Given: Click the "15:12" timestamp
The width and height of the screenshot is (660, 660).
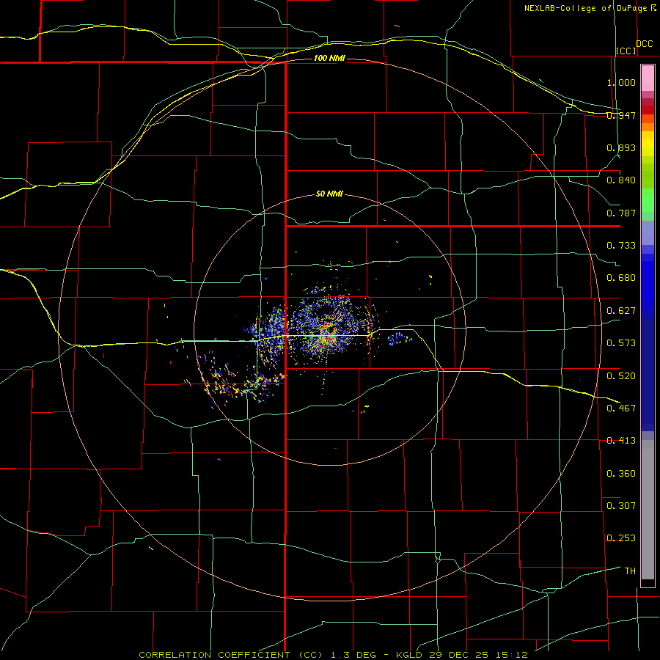Looking at the screenshot, I should click(511, 655).
